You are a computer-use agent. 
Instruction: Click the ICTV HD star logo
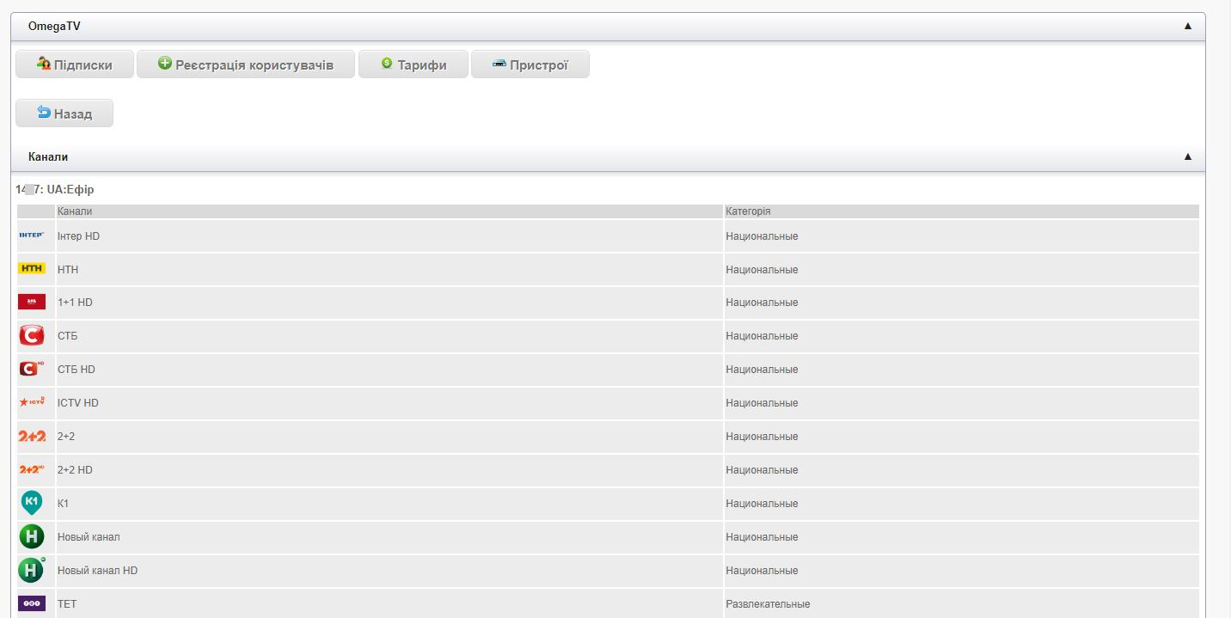click(x=31, y=402)
